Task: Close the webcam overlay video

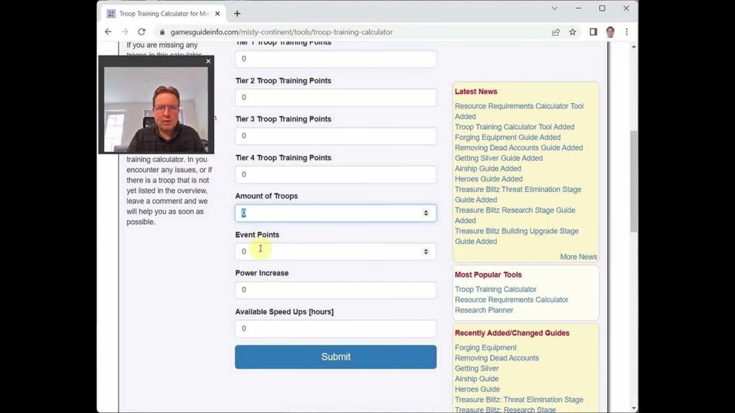Action: pyautogui.click(x=208, y=62)
